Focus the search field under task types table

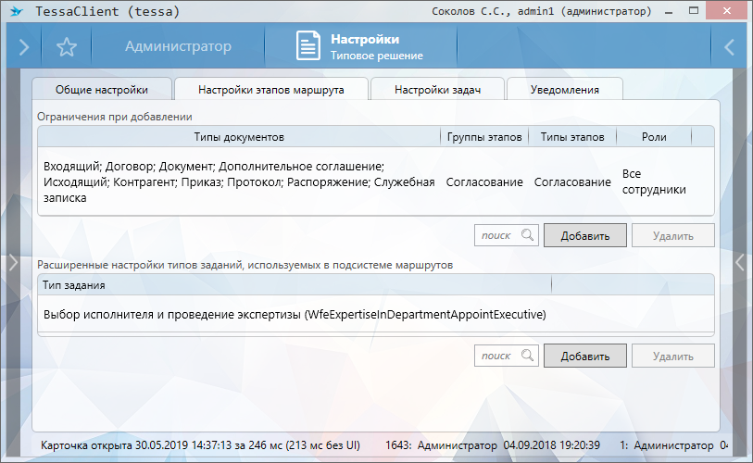[x=497, y=356]
